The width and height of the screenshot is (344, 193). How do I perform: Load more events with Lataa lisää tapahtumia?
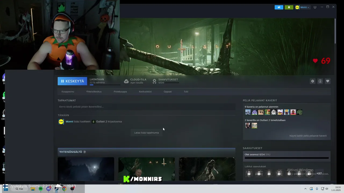tap(146, 133)
